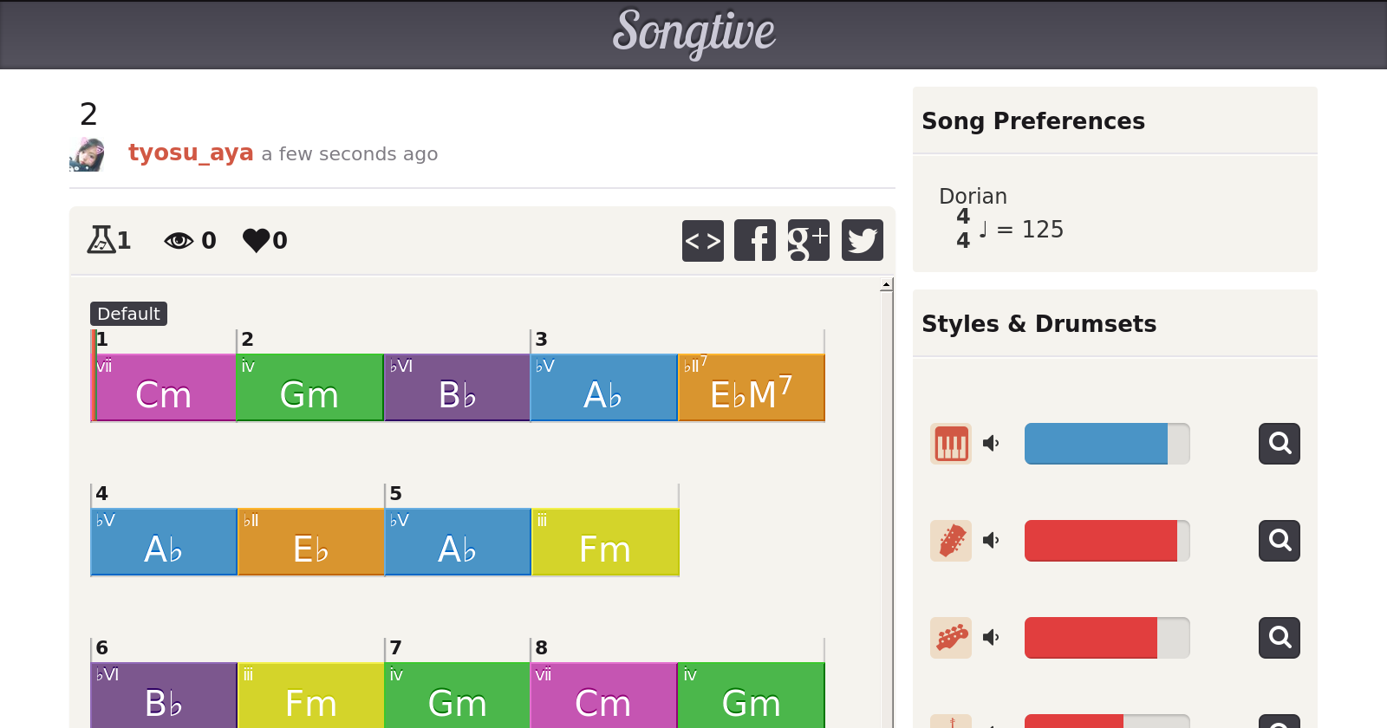The image size is (1387, 728).
Task: Search styles for the bass guitar track
Action: point(1280,638)
